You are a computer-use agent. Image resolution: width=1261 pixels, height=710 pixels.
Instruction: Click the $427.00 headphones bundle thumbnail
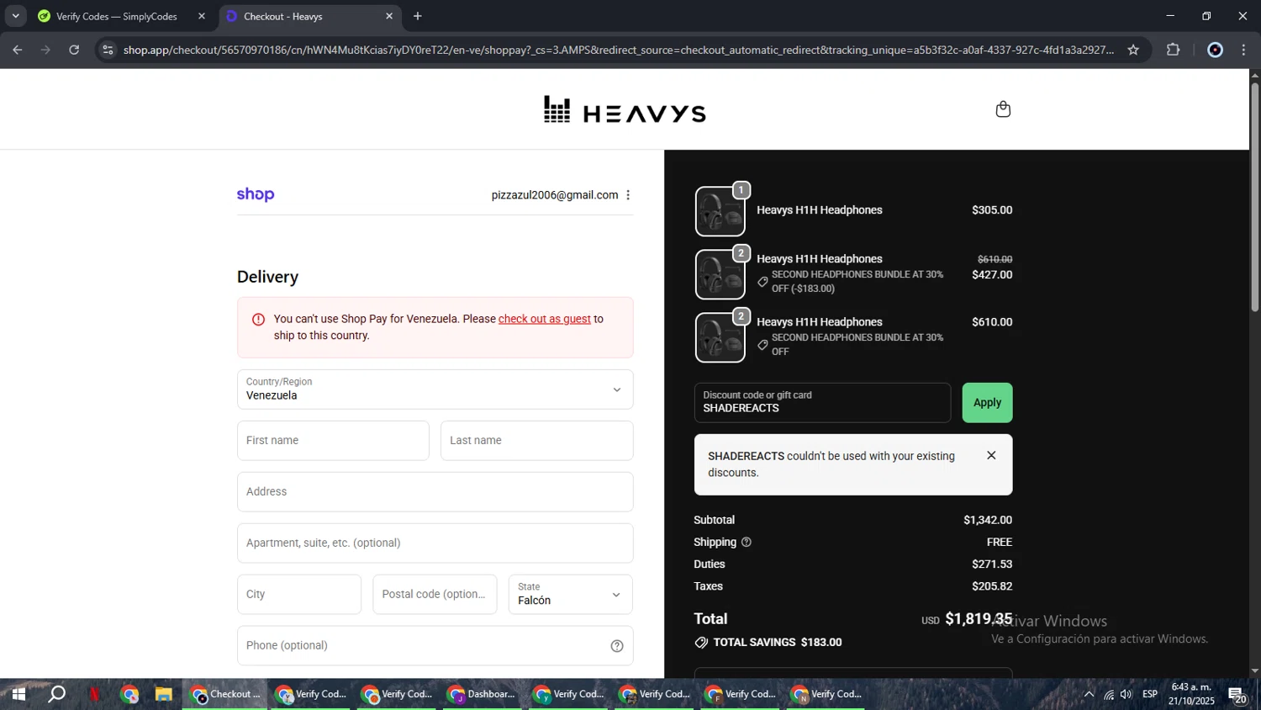coord(720,274)
